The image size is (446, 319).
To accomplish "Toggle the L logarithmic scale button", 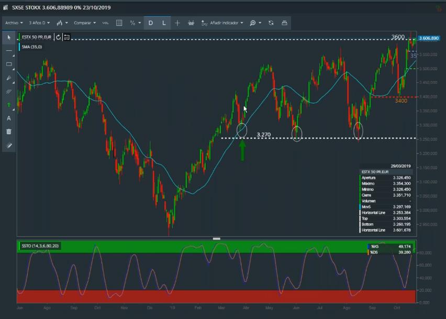I will coord(164,23).
